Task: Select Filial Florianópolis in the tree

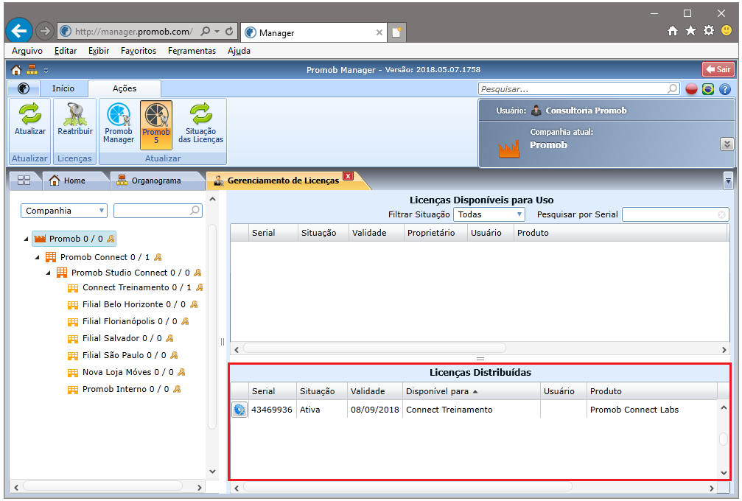Action: click(129, 321)
